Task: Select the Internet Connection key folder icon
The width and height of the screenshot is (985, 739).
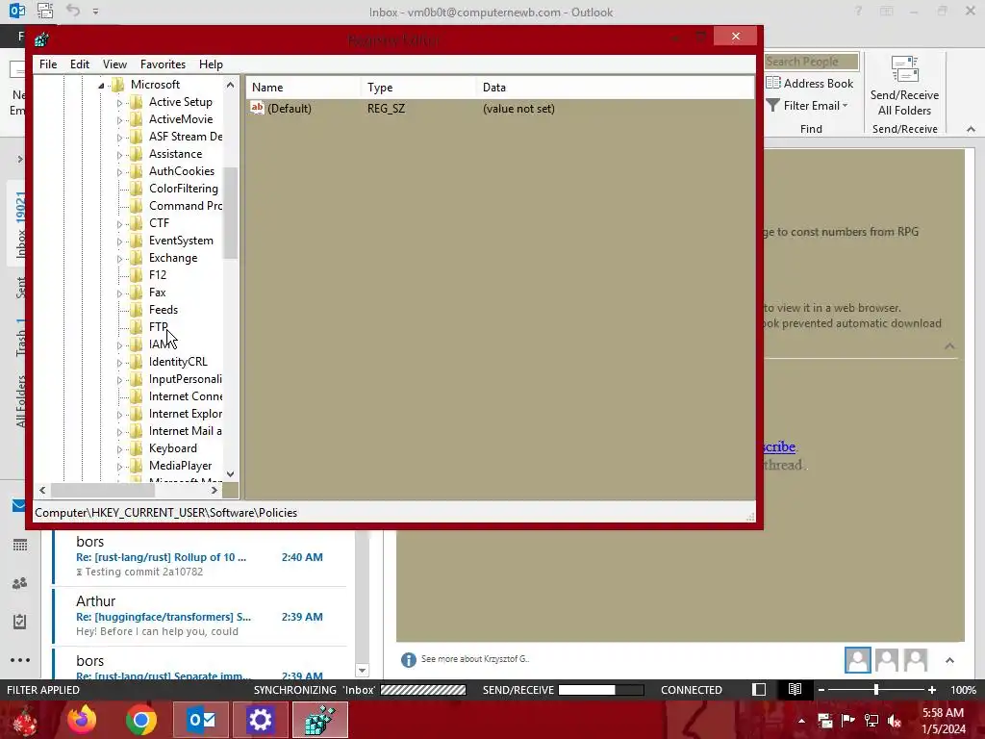Action: coord(136,395)
